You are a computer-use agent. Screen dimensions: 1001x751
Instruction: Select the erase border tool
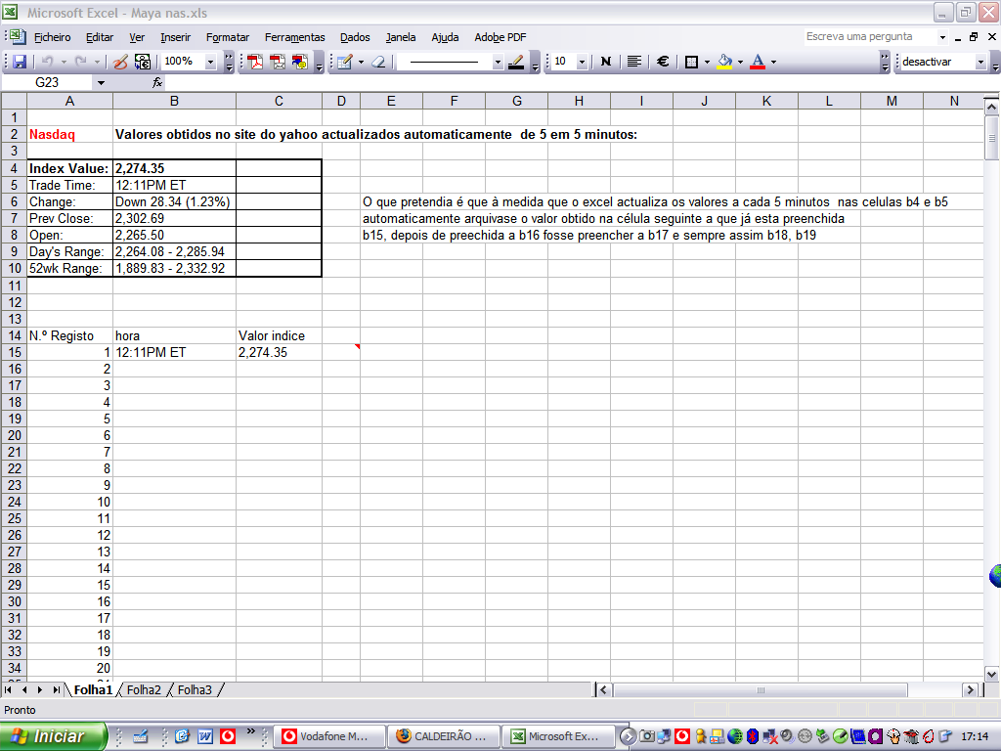pos(378,62)
